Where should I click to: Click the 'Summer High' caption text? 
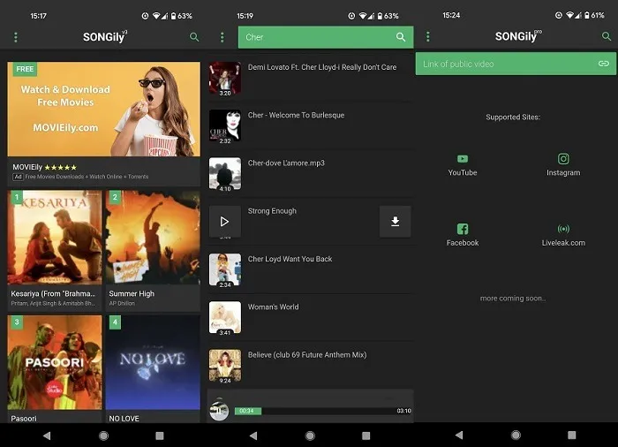132,294
